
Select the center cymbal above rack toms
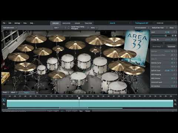[x=75, y=45]
